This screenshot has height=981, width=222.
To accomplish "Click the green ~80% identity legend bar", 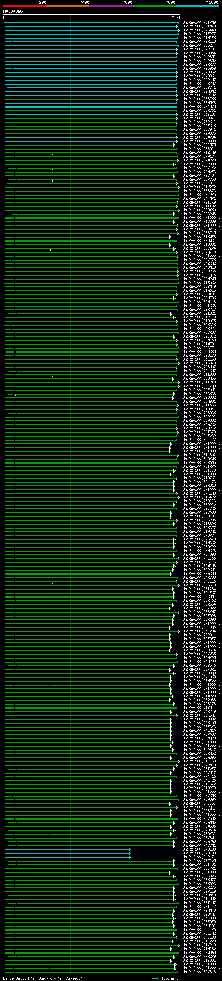I will point(154,6).
